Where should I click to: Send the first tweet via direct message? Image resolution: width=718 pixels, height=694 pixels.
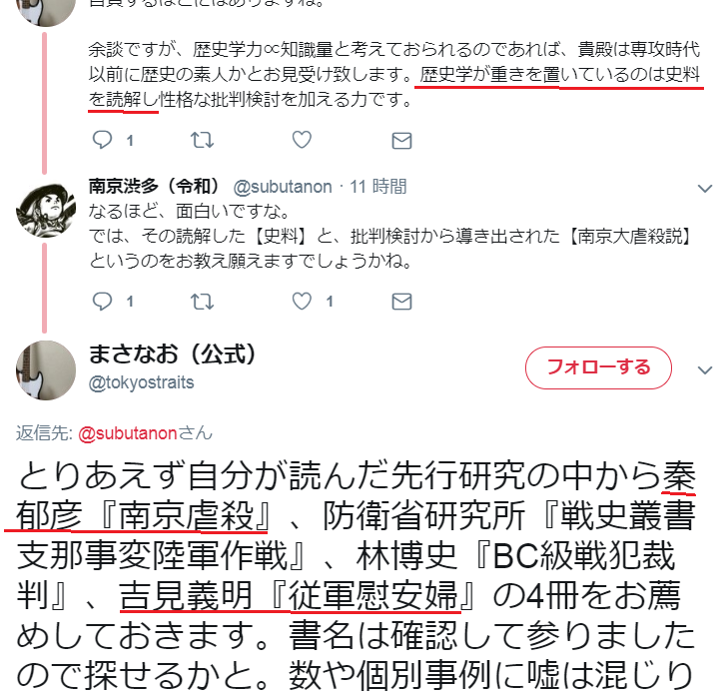(x=402, y=141)
